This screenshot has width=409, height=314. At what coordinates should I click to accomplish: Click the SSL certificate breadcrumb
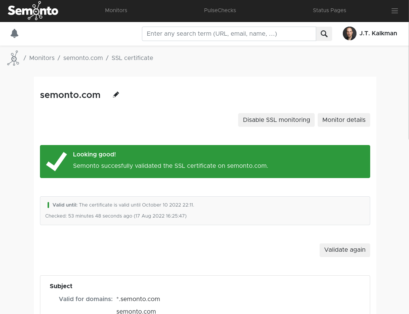click(132, 58)
